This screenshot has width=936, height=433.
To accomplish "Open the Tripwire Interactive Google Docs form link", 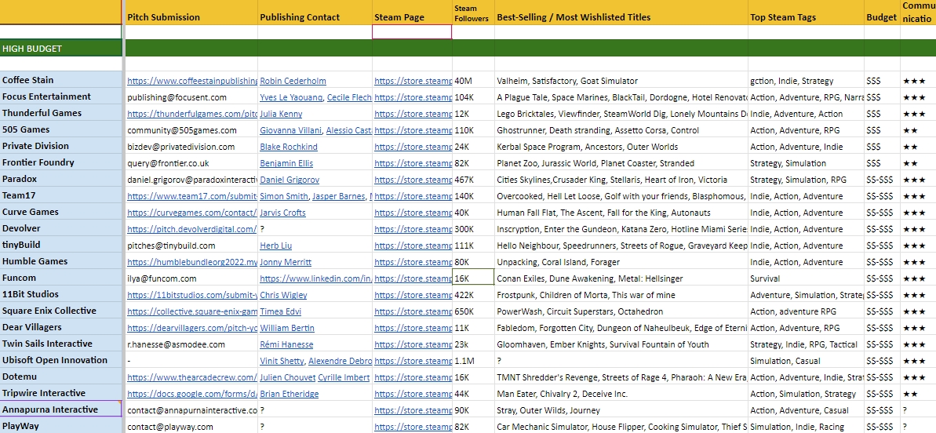I will (192, 394).
